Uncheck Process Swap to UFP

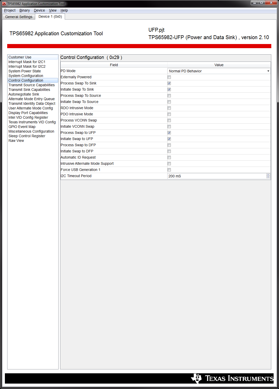click(x=169, y=133)
